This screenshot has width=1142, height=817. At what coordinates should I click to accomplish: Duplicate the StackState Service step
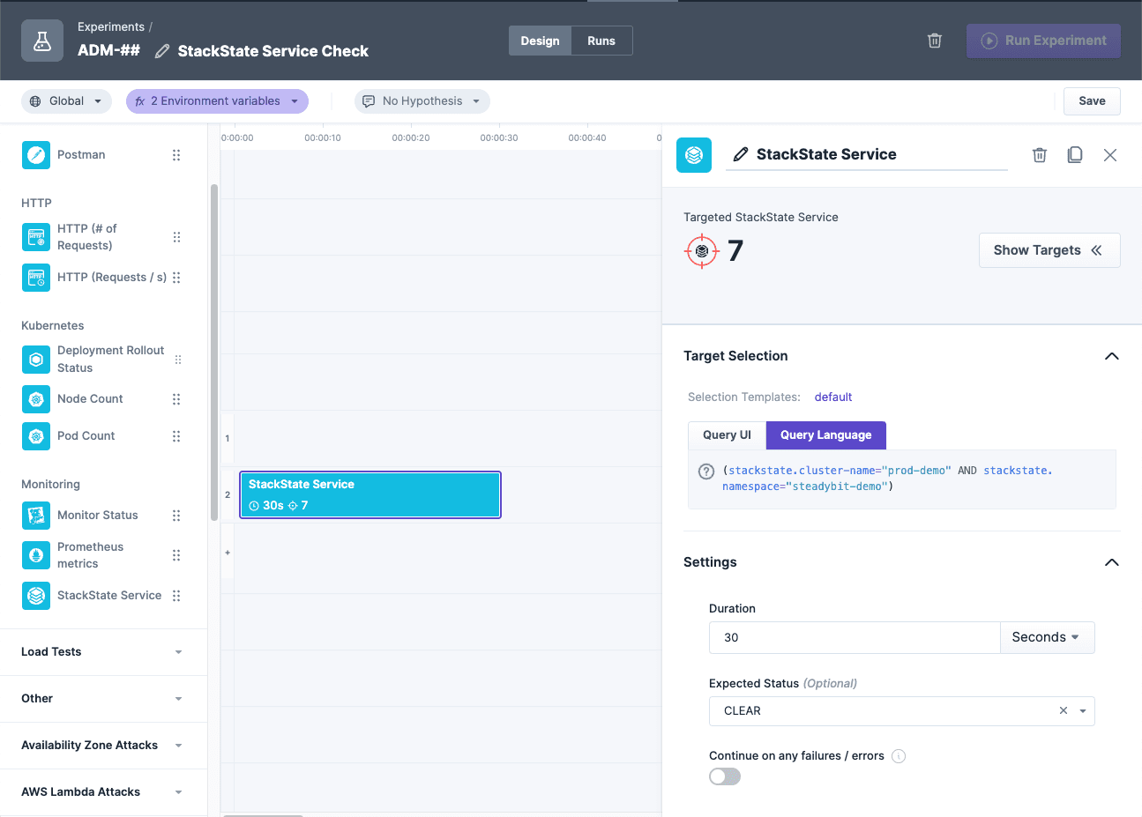(1074, 154)
